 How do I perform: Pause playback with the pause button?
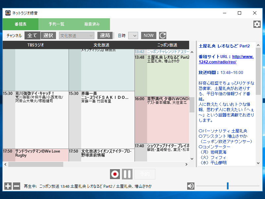coord(127,174)
